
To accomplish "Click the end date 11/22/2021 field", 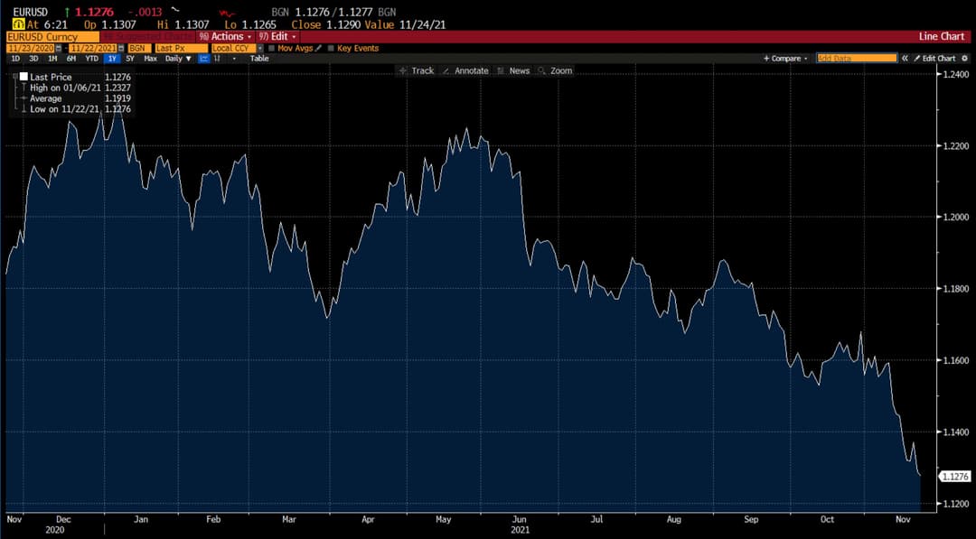I will click(93, 48).
